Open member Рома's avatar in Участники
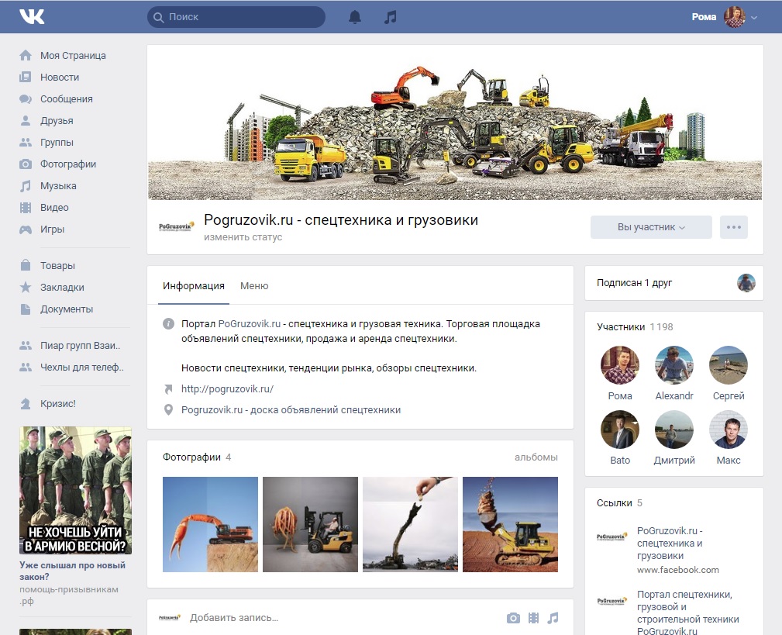This screenshot has height=635, width=782. tap(620, 364)
